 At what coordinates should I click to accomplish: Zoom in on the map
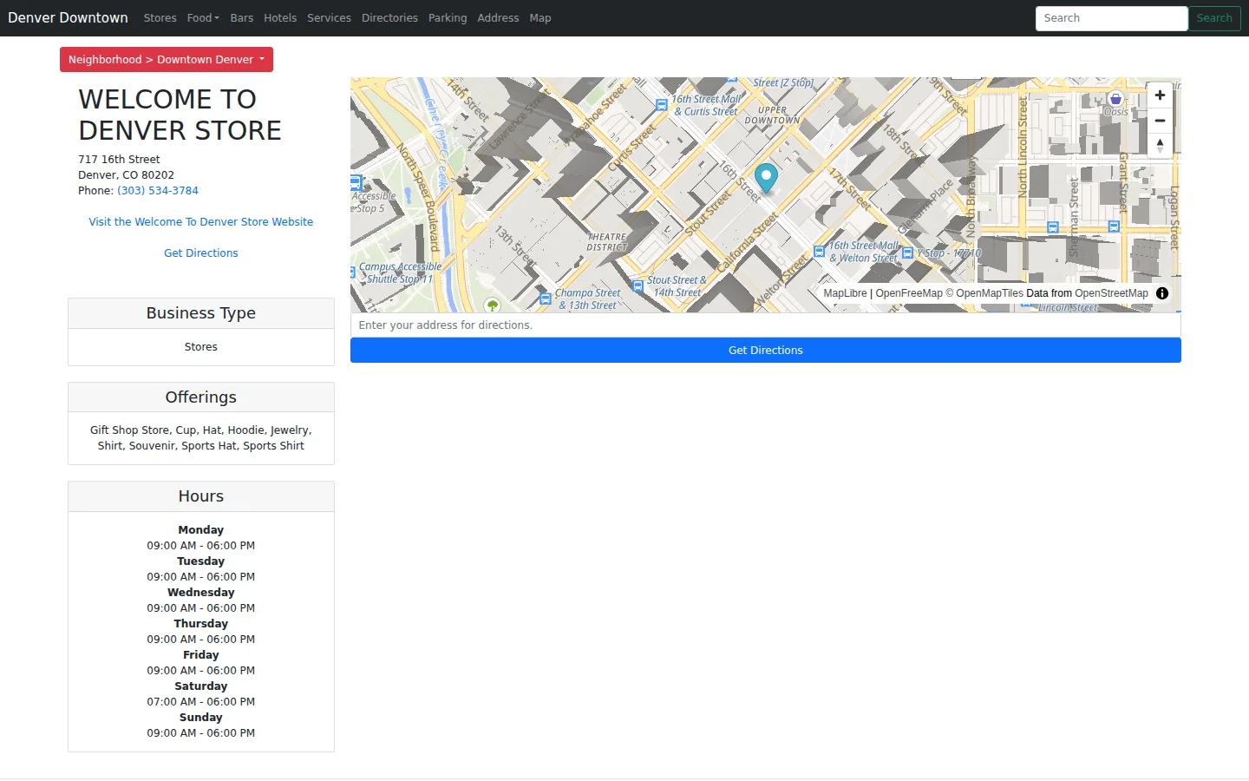coord(1160,95)
